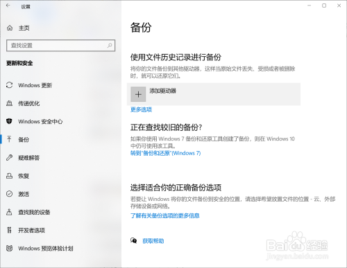Click the 正在查找较旧的备份? heading
Image resolution: width=347 pixels, height=268 pixels.
[166, 127]
